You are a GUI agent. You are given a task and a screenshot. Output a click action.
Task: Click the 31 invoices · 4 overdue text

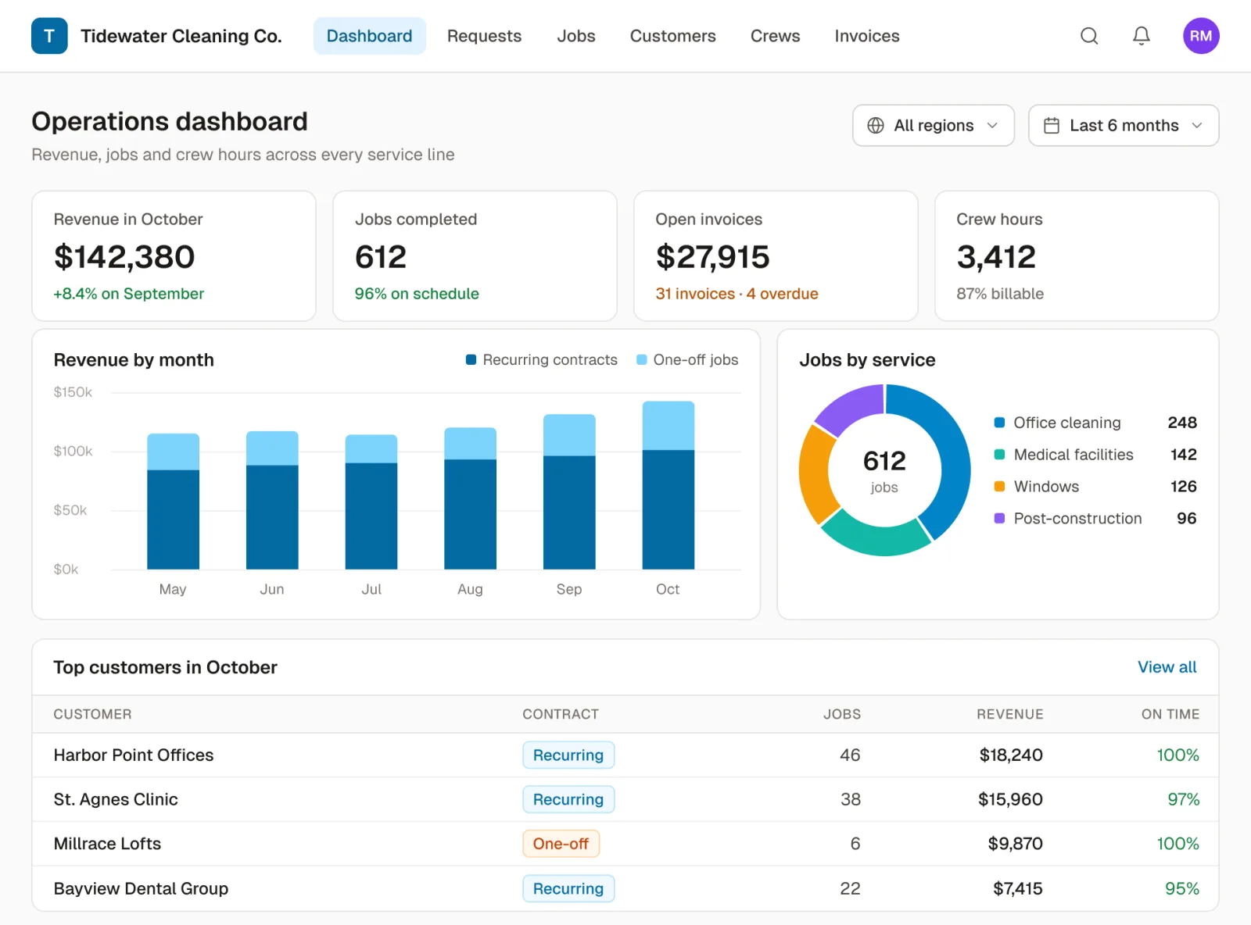(x=737, y=294)
